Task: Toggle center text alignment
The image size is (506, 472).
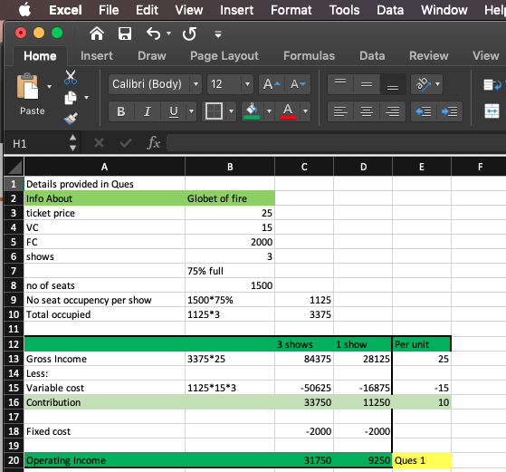Action: [367, 111]
